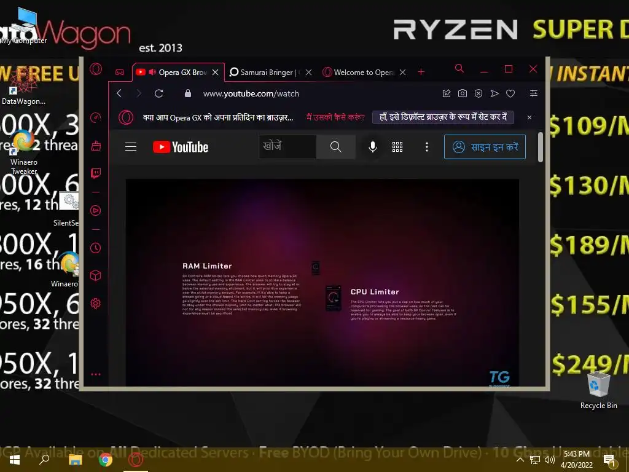Open Windows taskbar search

[44, 460]
